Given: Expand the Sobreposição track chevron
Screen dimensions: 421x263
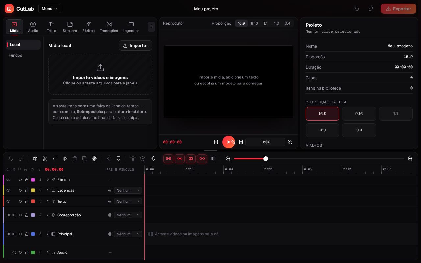Looking at the screenshot, I should 48,215.
